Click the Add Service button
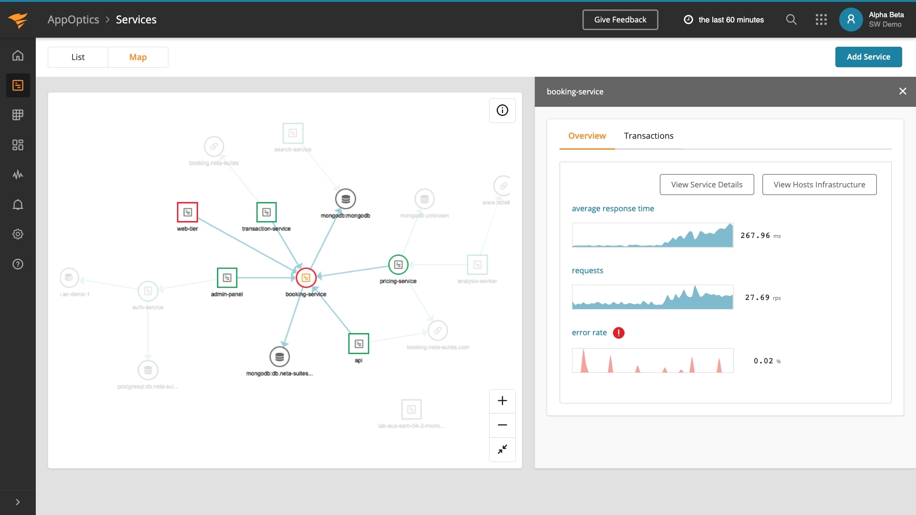 pos(868,57)
